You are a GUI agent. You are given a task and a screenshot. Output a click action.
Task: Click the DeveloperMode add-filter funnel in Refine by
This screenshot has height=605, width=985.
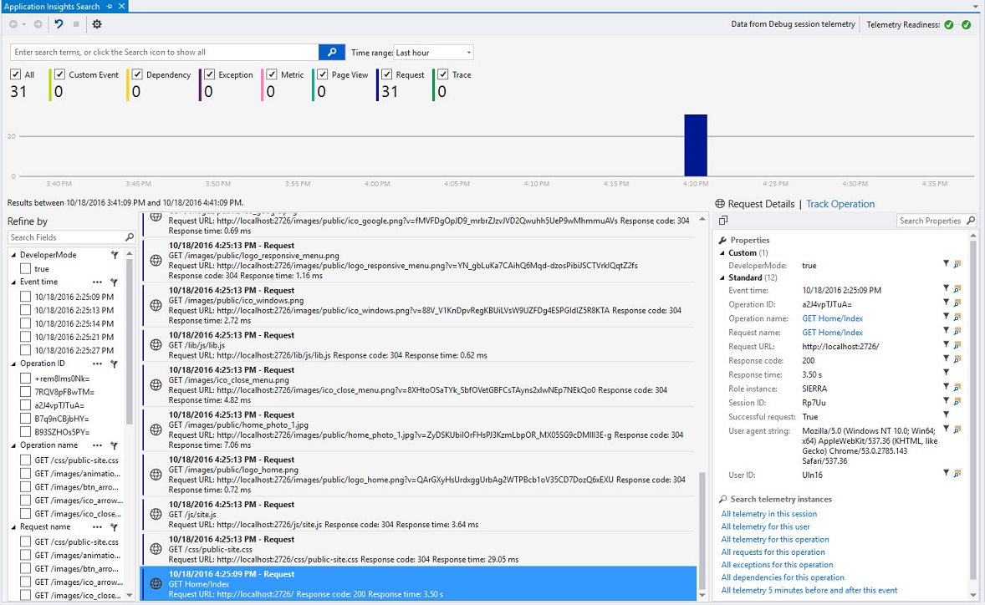coord(115,256)
